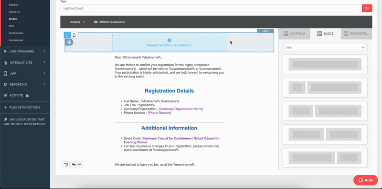Switch to desktop preview icon

tap(67, 35)
